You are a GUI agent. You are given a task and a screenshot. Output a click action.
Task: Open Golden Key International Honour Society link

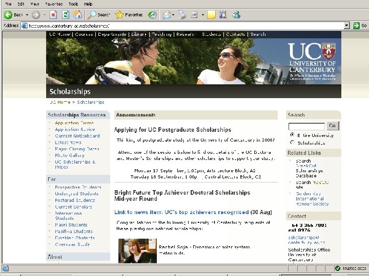tap(312, 199)
